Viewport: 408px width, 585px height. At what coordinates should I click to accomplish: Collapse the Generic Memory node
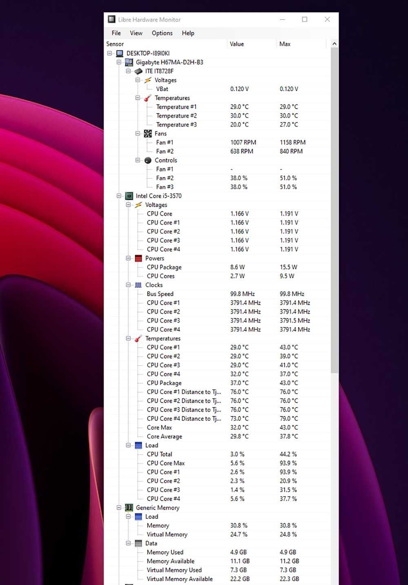pyautogui.click(x=119, y=507)
